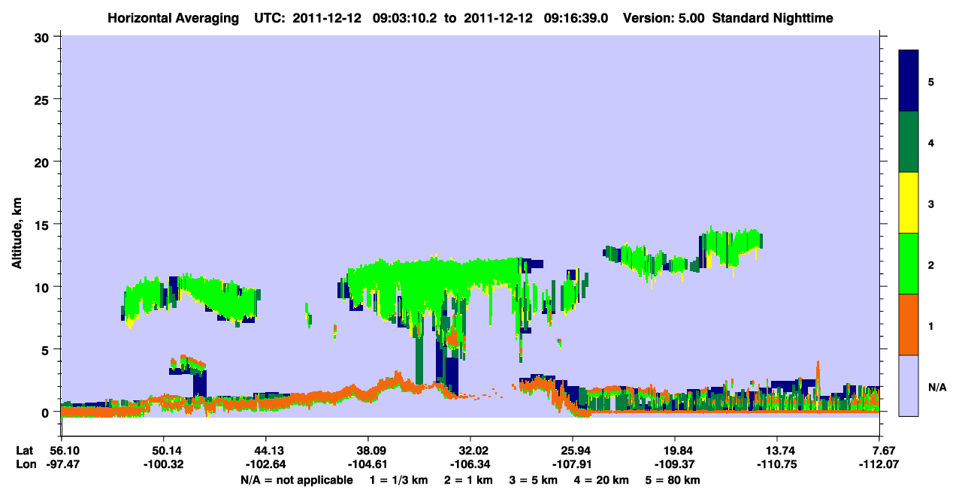This screenshot has width=977, height=501.
Task: Click longitude value -109.37
Action: tap(675, 464)
